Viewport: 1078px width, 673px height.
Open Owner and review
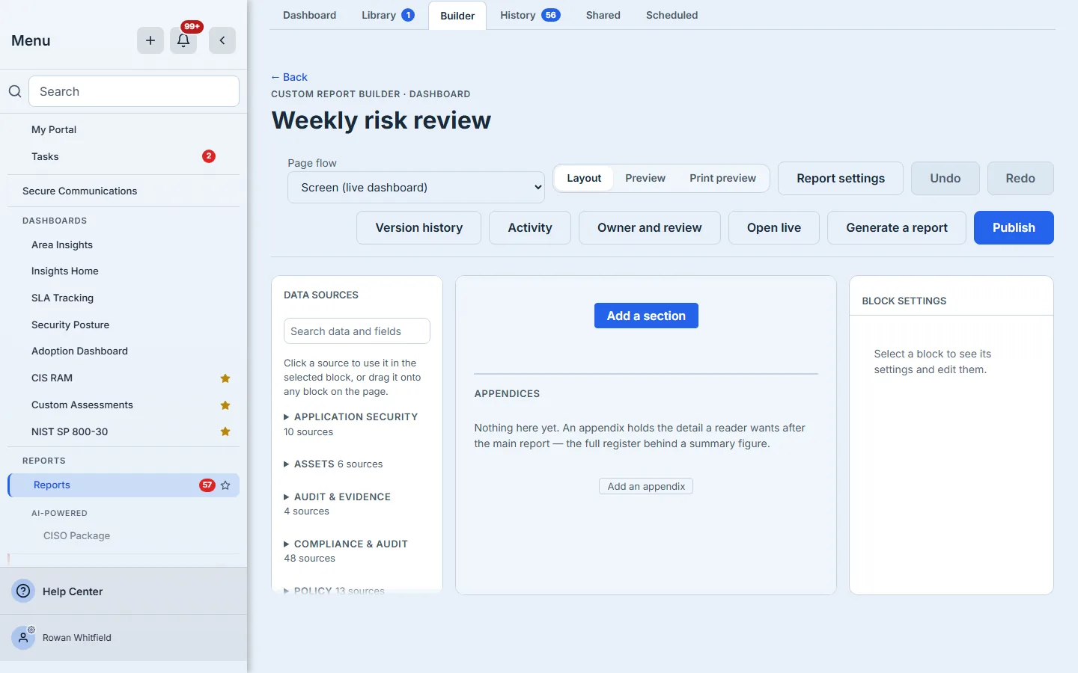point(650,228)
